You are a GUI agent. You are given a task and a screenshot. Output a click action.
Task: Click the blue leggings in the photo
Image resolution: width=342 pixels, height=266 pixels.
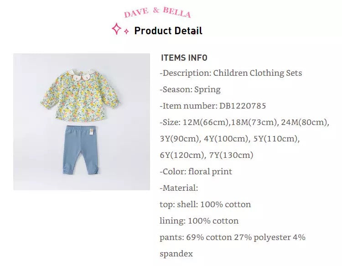[x=83, y=147]
